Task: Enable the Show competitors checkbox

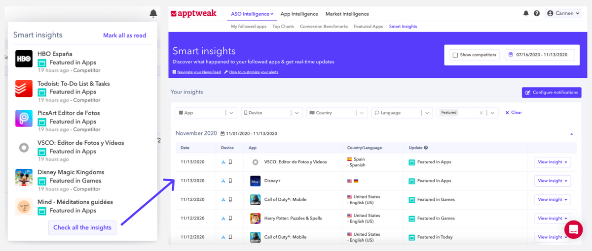Action: (x=455, y=55)
